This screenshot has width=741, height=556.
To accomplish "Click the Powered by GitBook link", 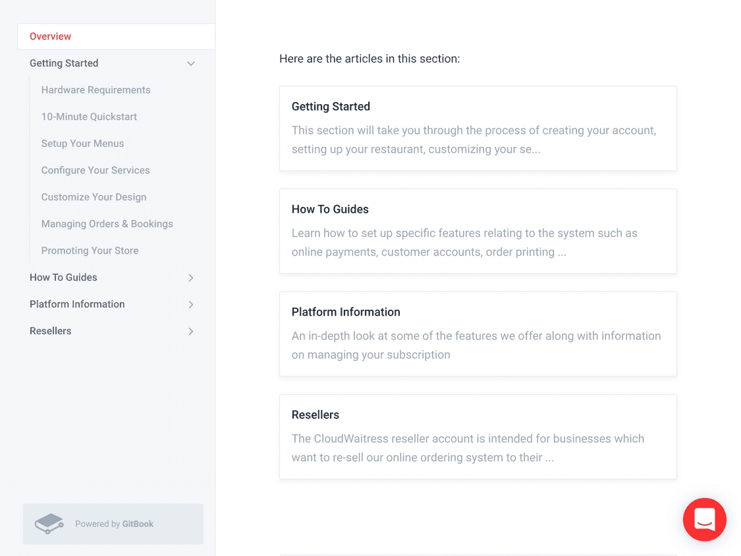I will point(113,524).
